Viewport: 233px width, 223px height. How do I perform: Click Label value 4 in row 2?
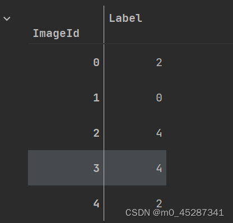point(159,133)
